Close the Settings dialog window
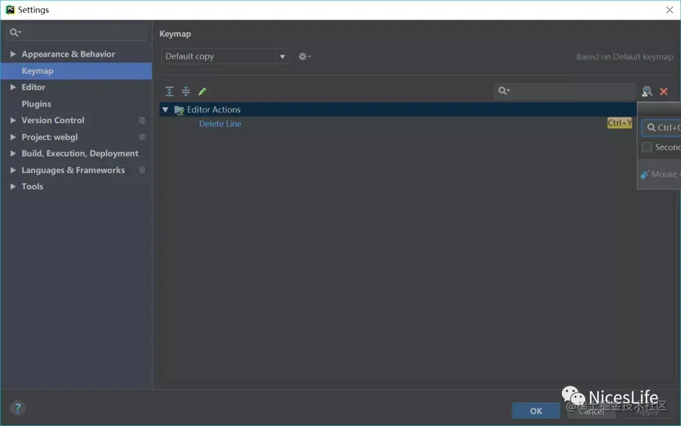Viewport: 681px width, 426px height. 669,10
